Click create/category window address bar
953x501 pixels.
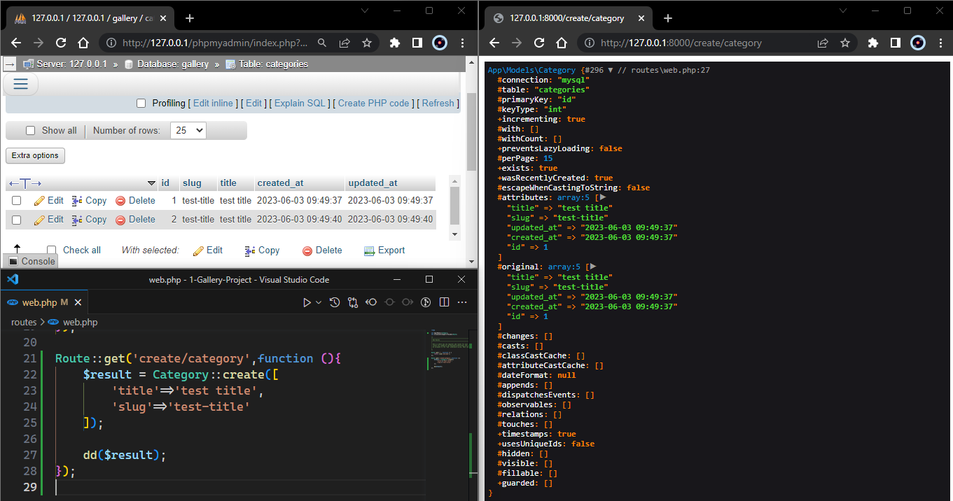[x=681, y=43]
